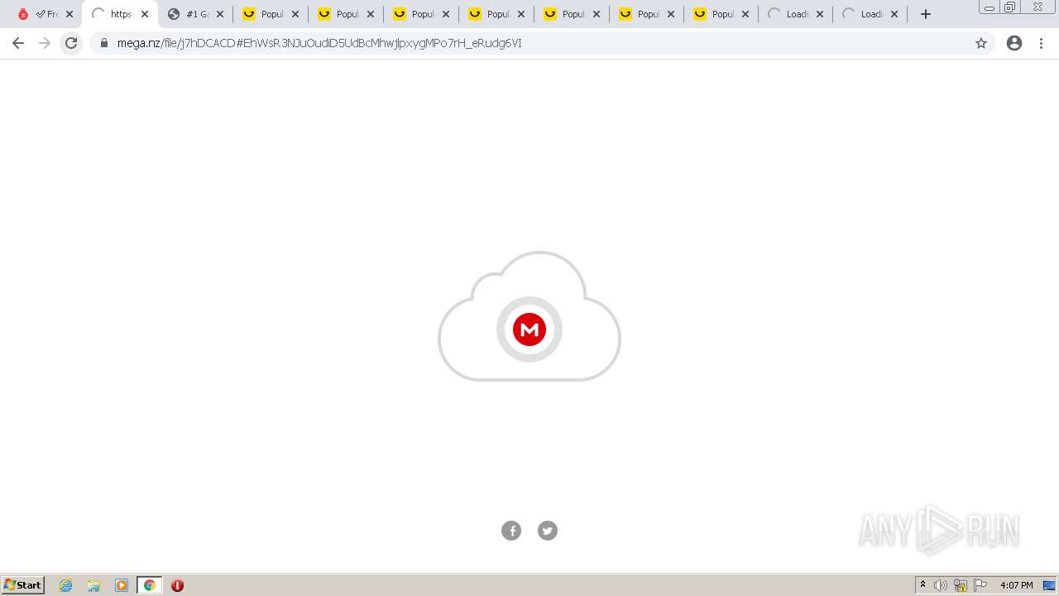Close the "Fre" tab
The image size is (1059, 596).
pos(69,14)
